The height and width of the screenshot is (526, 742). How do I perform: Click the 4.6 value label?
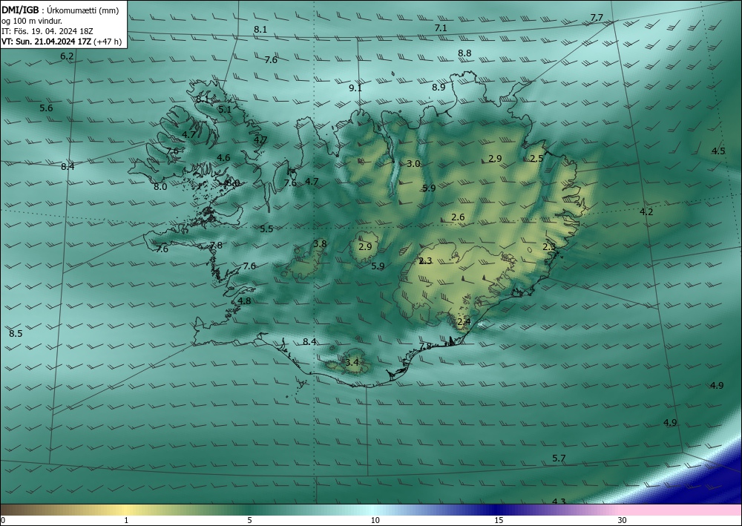(x=223, y=158)
